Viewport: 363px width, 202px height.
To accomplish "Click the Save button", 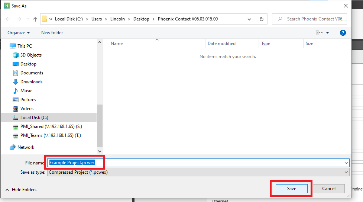I will [292, 189].
